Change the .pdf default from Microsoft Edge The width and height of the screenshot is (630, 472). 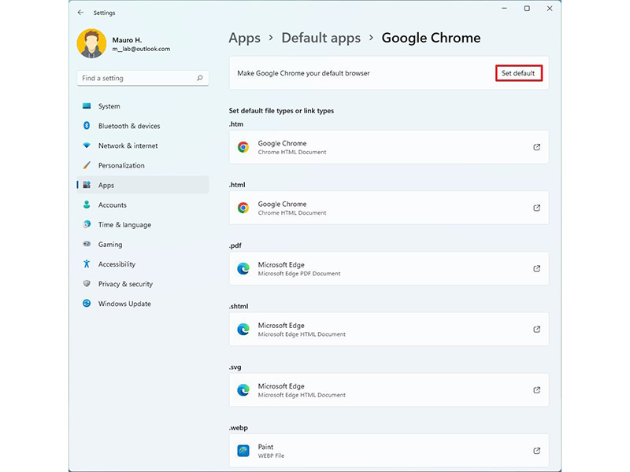(x=388, y=268)
